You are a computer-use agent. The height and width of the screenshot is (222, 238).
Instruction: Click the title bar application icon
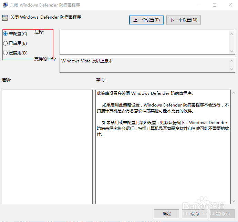click(5, 5)
